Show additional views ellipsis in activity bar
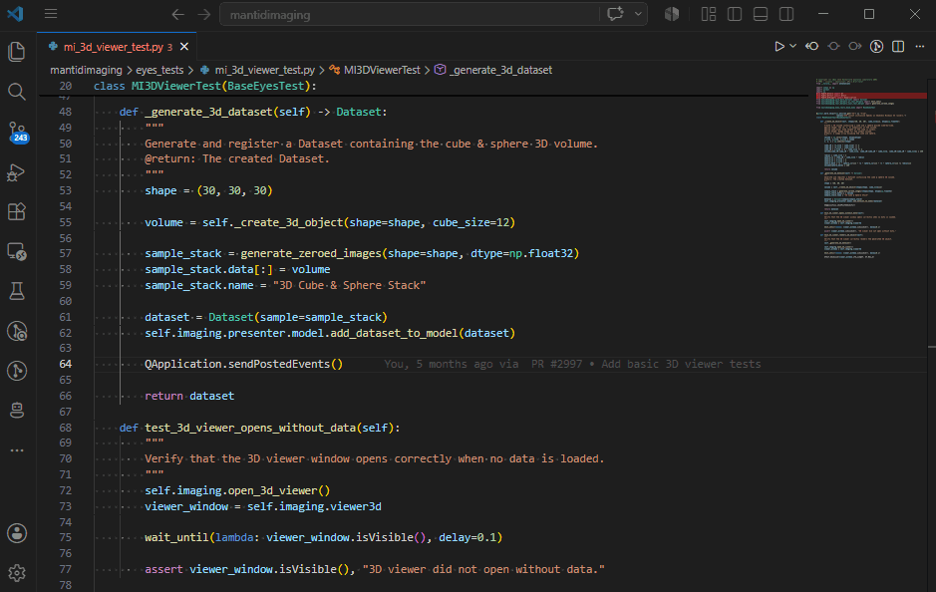Screen dimensions: 936x592 (17, 449)
